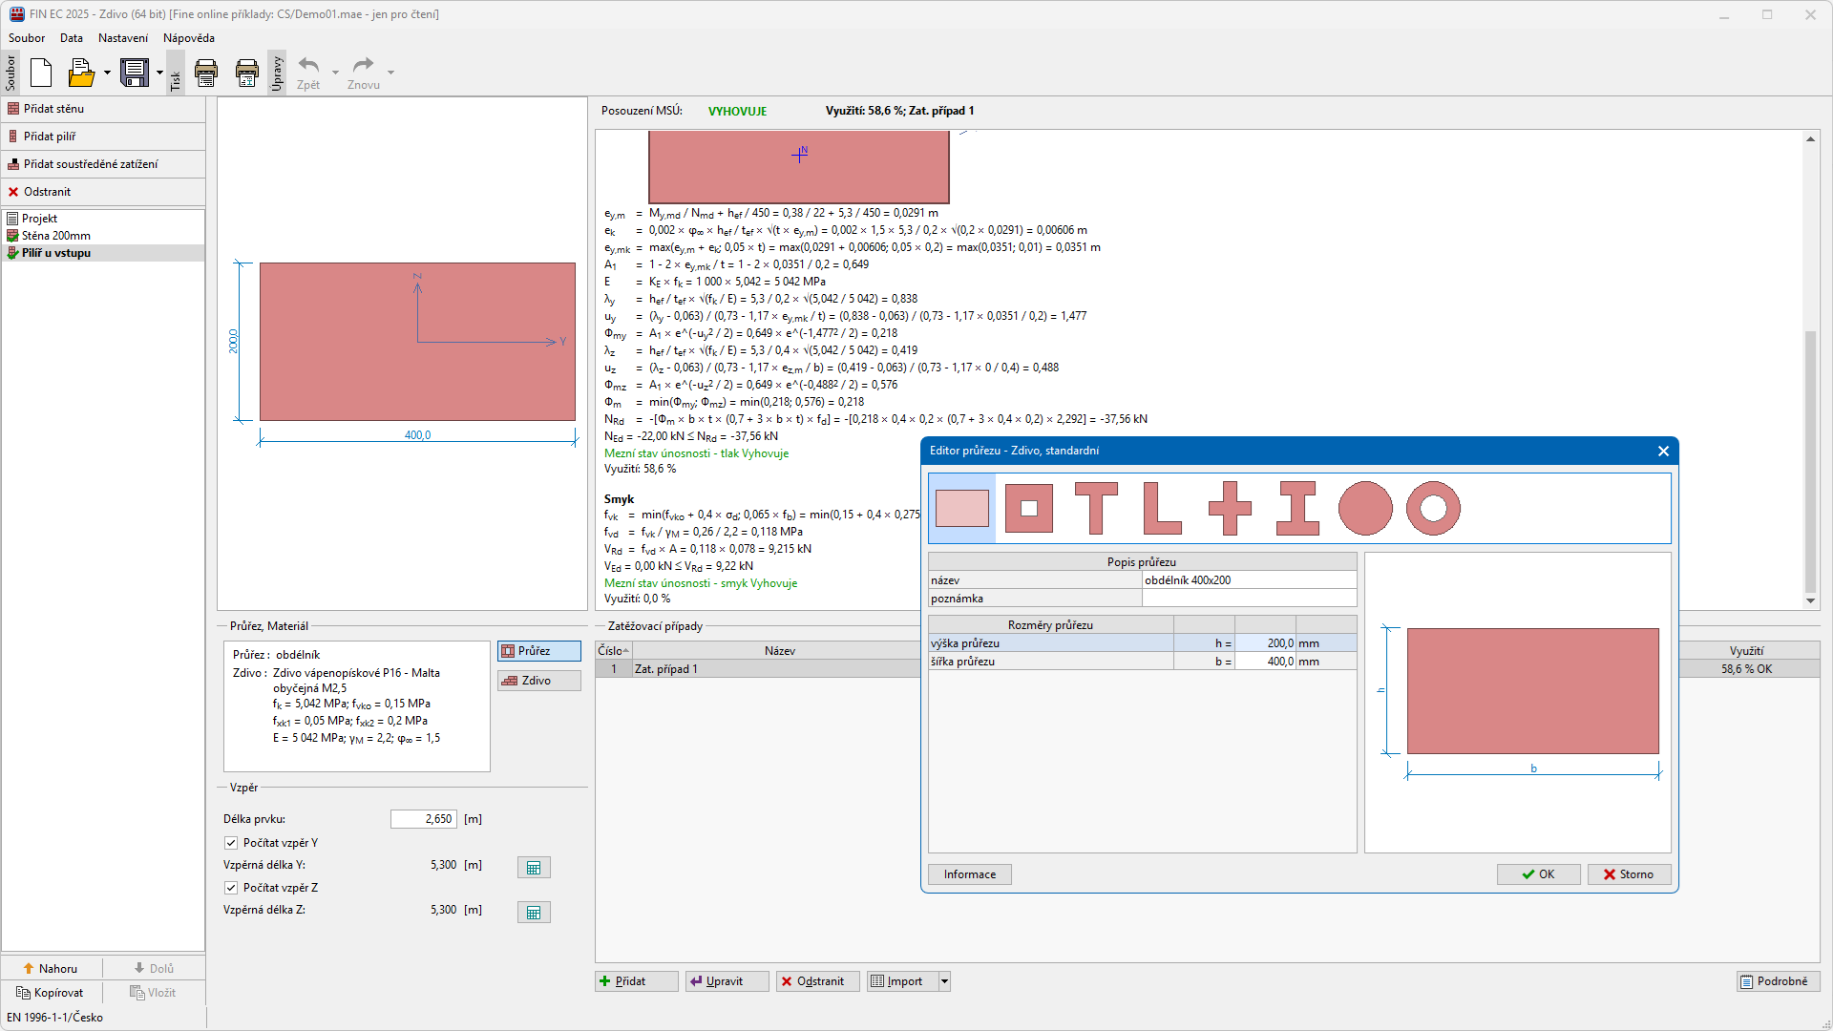Confirm the section editor with OK
Screen dimensions: 1833x1031
(1538, 874)
